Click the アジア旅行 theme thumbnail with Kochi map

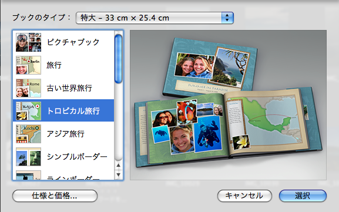click(28, 134)
